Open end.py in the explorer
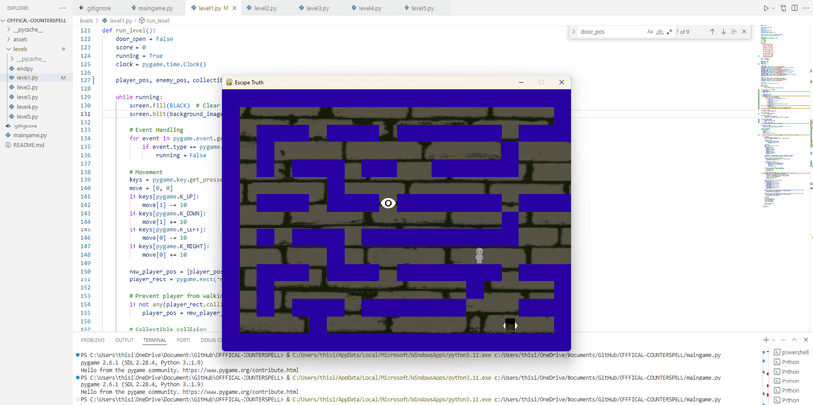 26,69
